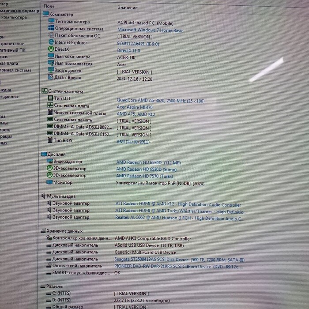This screenshot has width=309, height=309.
Task: Select the ACPI x64-based PC (Mobile) value
Action: coord(145,23)
